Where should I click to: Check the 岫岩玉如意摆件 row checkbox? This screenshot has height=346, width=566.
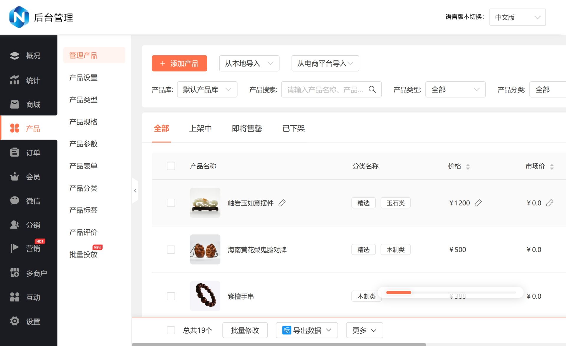(171, 203)
